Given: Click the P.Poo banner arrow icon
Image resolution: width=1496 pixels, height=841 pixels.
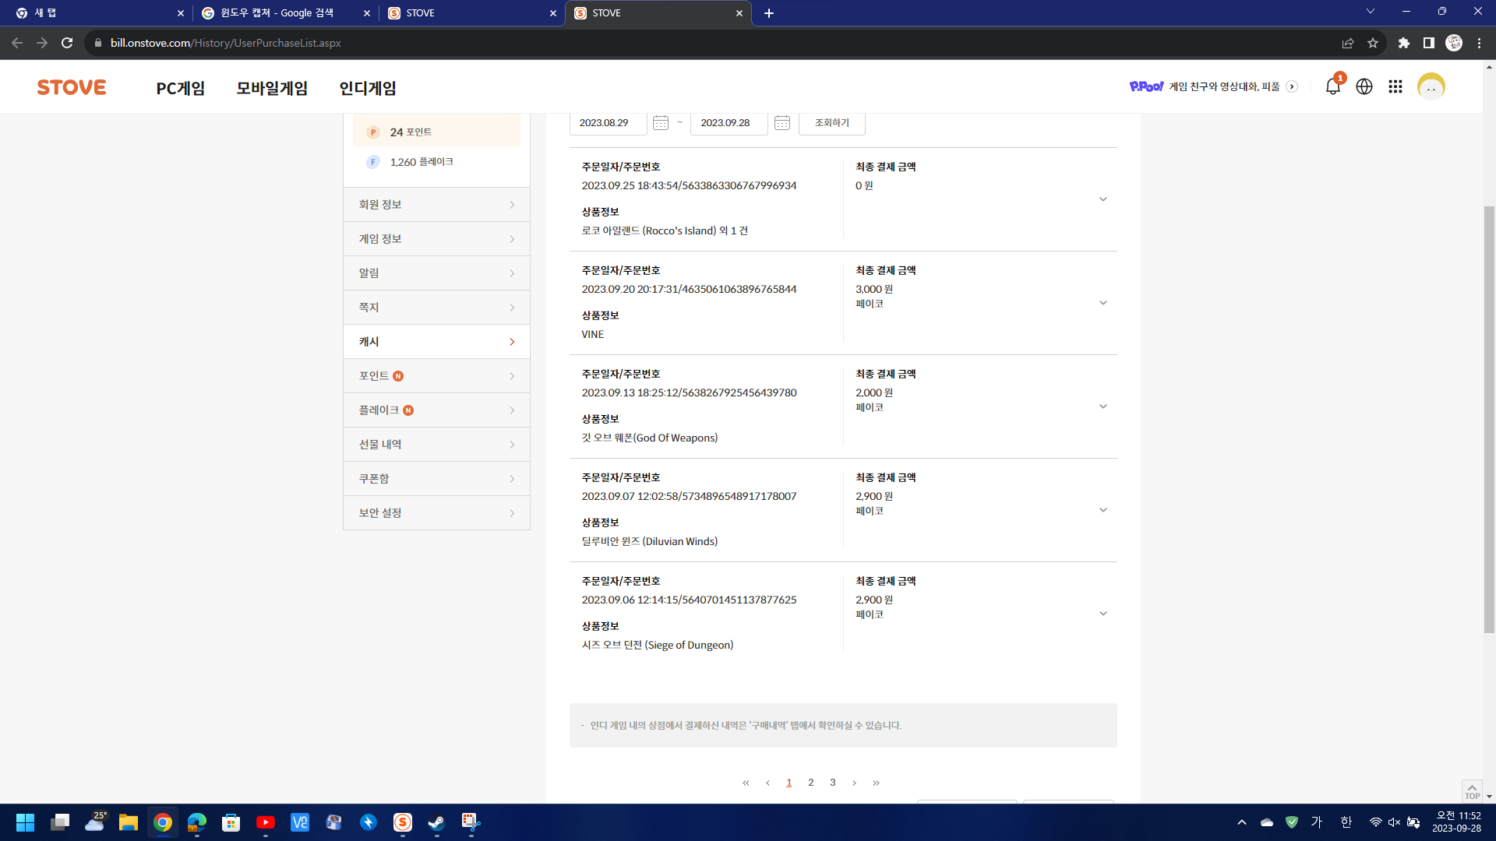Looking at the screenshot, I should coord(1292,86).
